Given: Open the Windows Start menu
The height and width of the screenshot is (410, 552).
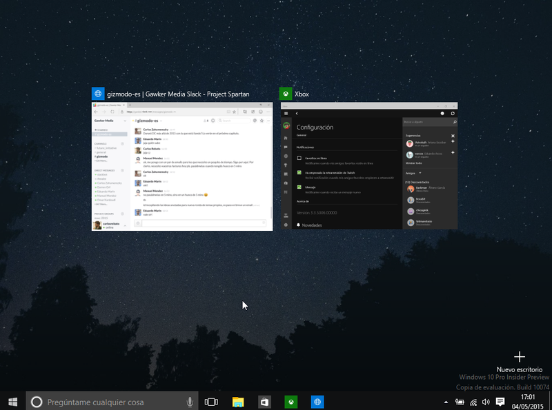Looking at the screenshot, I should coord(13,402).
